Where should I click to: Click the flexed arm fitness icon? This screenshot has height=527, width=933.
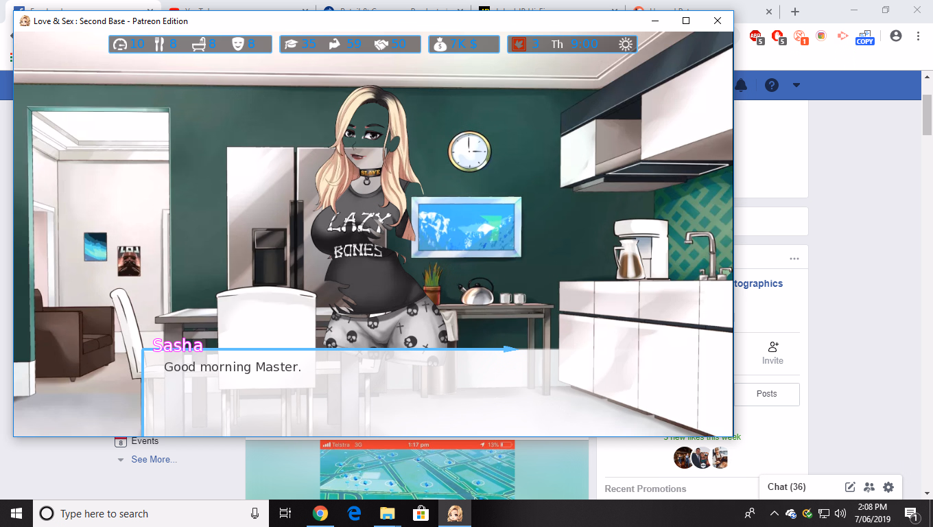(x=335, y=45)
